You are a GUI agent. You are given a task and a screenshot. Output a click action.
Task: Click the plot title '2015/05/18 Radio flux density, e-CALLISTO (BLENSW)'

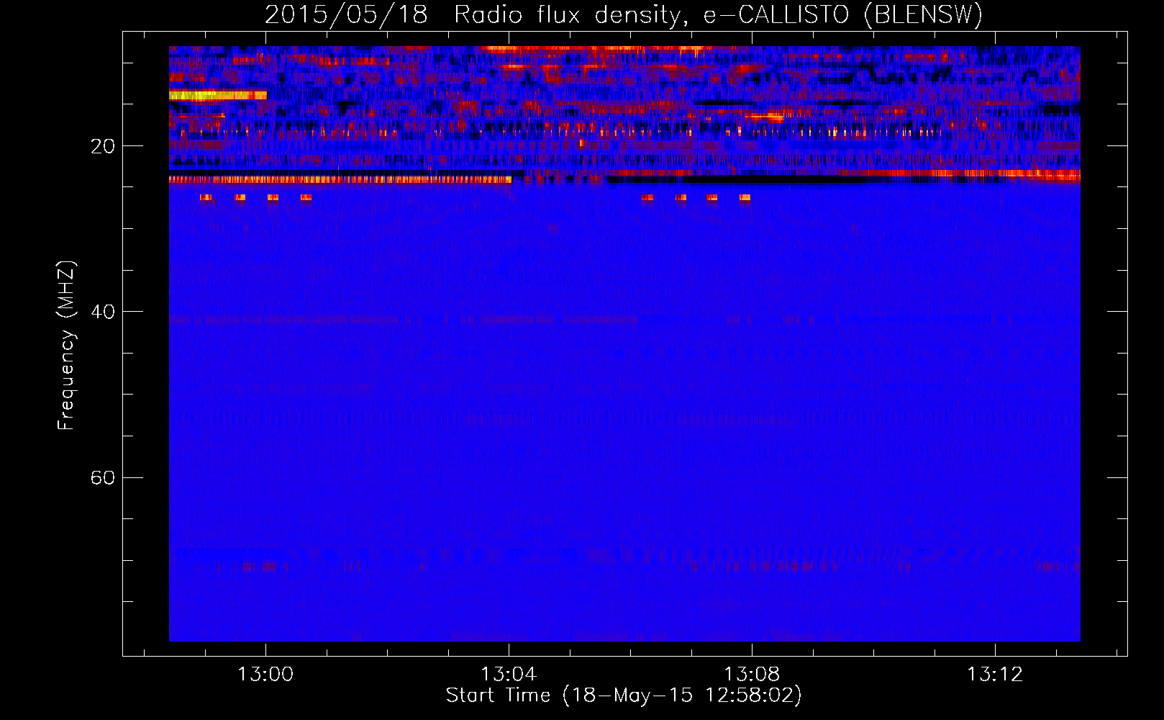tap(624, 14)
